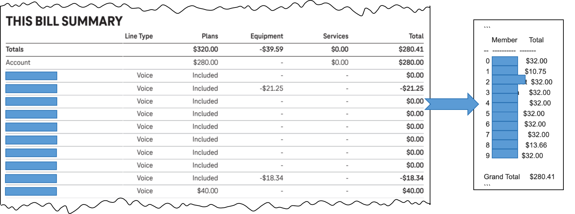575x214 pixels.
Task: Select the Line Type column header
Action: pos(138,36)
